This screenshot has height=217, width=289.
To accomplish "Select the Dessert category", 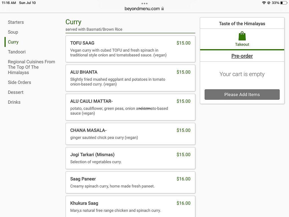I will (16, 92).
